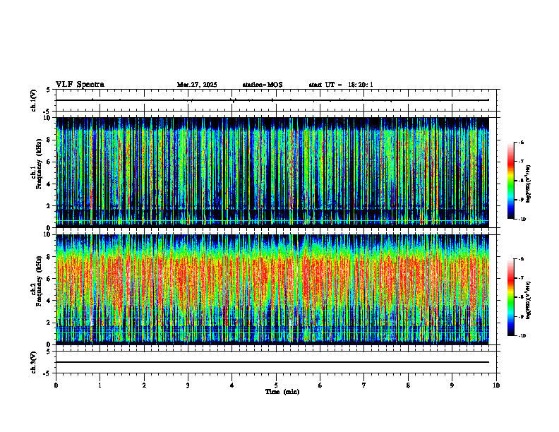
Task: Click the time axis tick label "7"
Action: [x=364, y=385]
